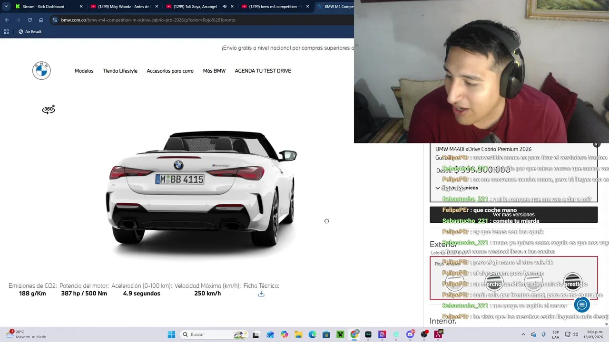Select the last black exterior color swatch
Screen dimensions: 609x342
pyautogui.click(x=573, y=283)
